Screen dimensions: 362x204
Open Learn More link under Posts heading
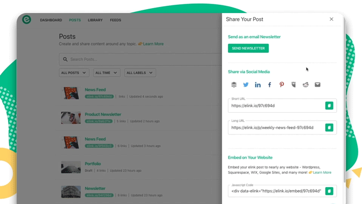tap(153, 44)
